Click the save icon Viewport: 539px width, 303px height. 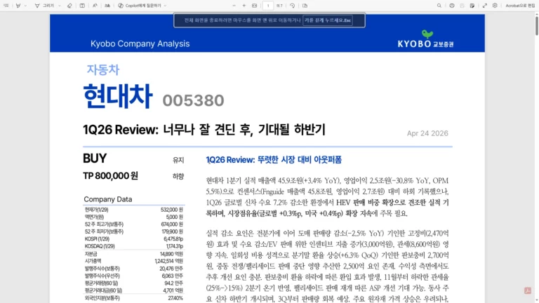coord(462,6)
